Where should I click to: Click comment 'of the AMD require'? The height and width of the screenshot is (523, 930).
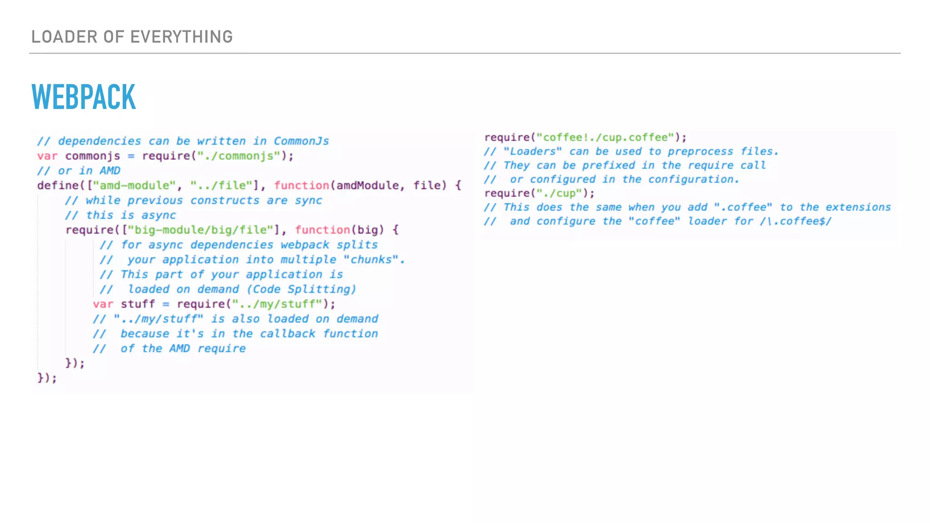(169, 349)
